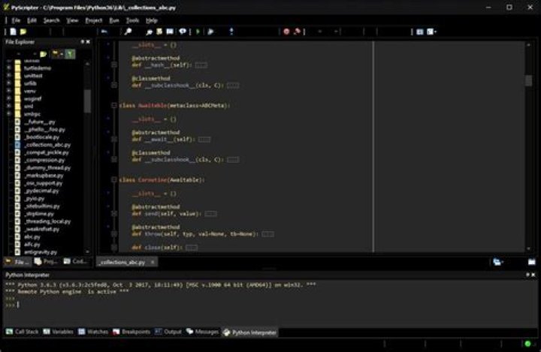This screenshot has height=352, width=541.
Task: Select __future__.py in File Explorer
Action: (39, 122)
